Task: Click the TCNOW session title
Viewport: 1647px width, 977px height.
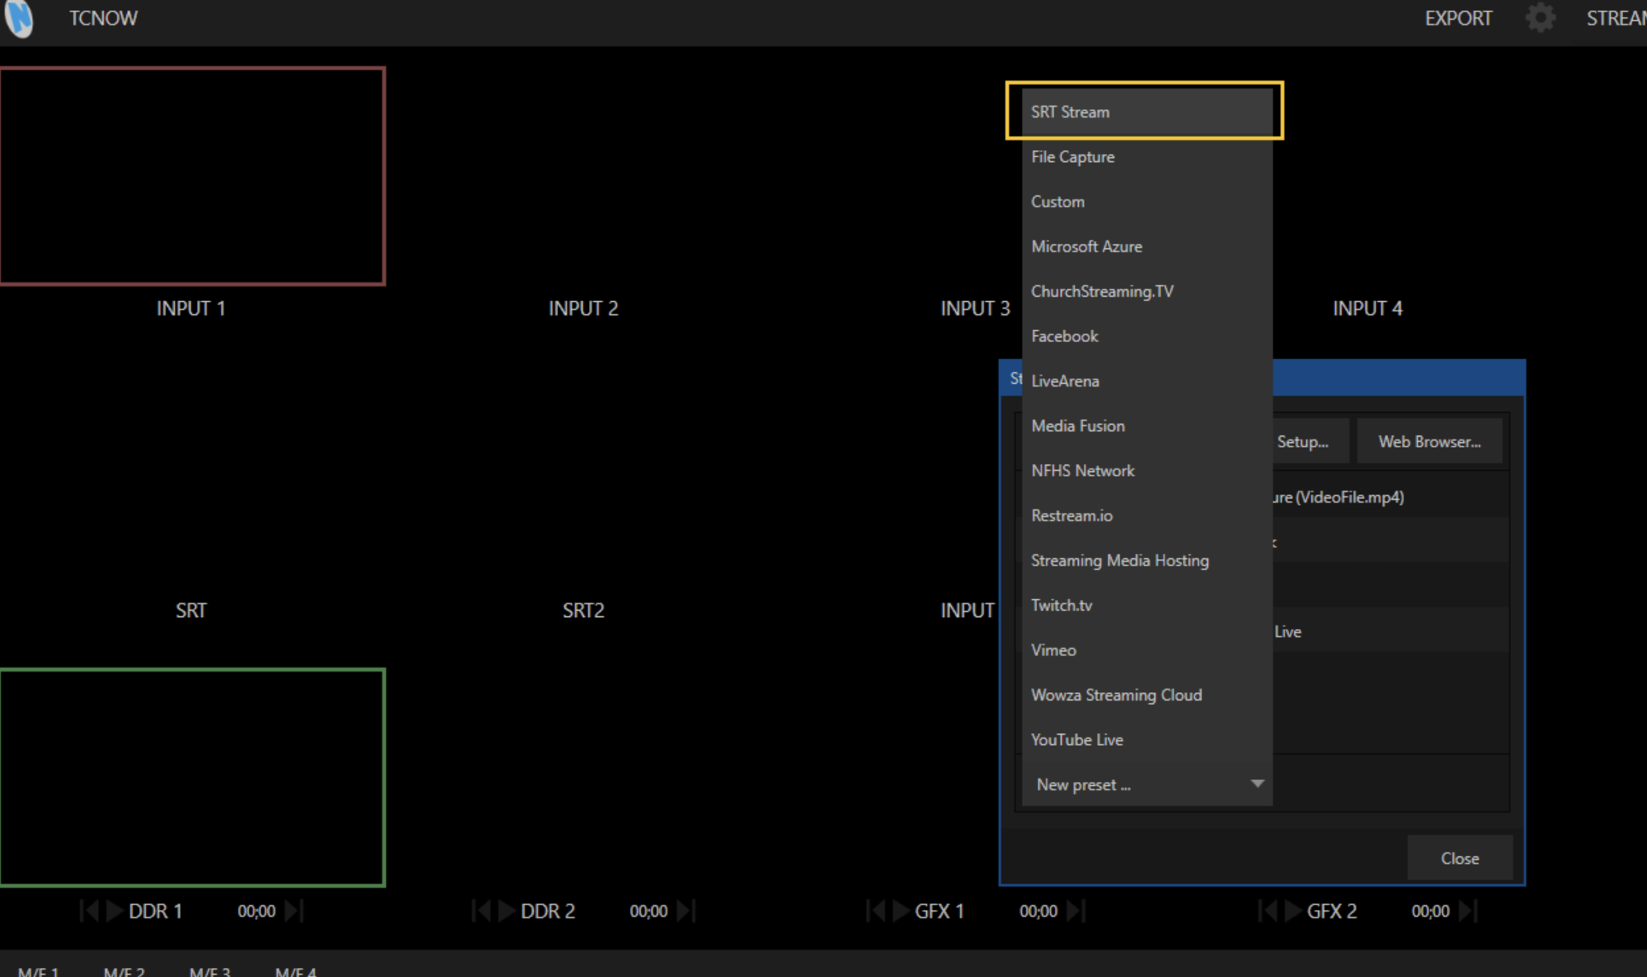Action: pos(103,18)
